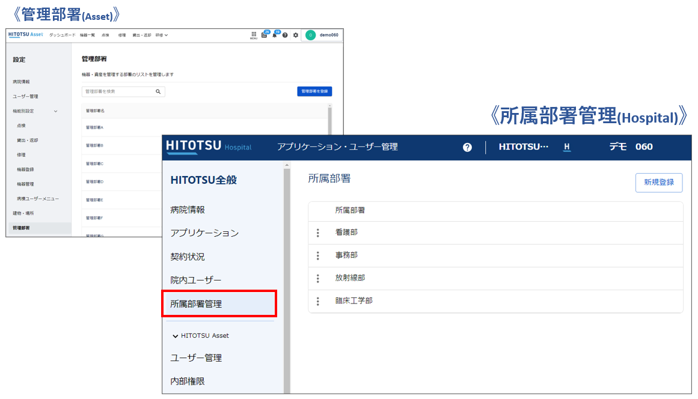698x399 pixels.
Task: Select 所属部署管理 in the Hospital sidebar
Action: [219, 304]
